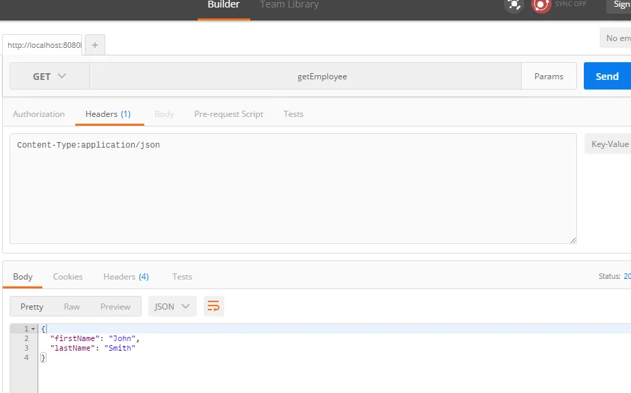631x393 pixels.
Task: Open the JSON format dropdown
Action: (x=172, y=306)
